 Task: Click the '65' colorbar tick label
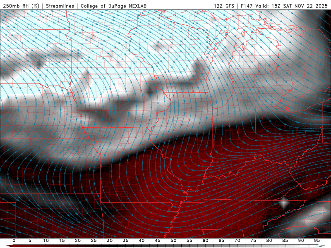221,241
